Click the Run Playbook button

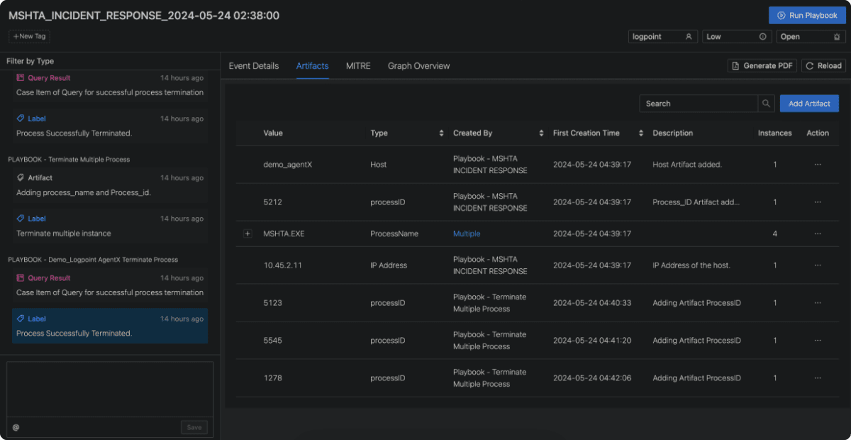click(x=807, y=16)
